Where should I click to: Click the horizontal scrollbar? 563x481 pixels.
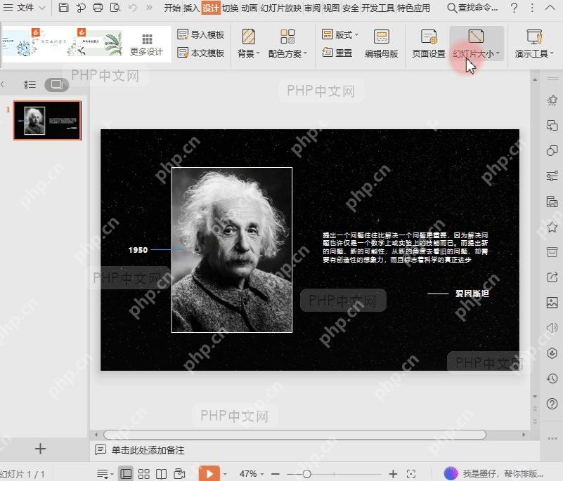[x=295, y=435]
